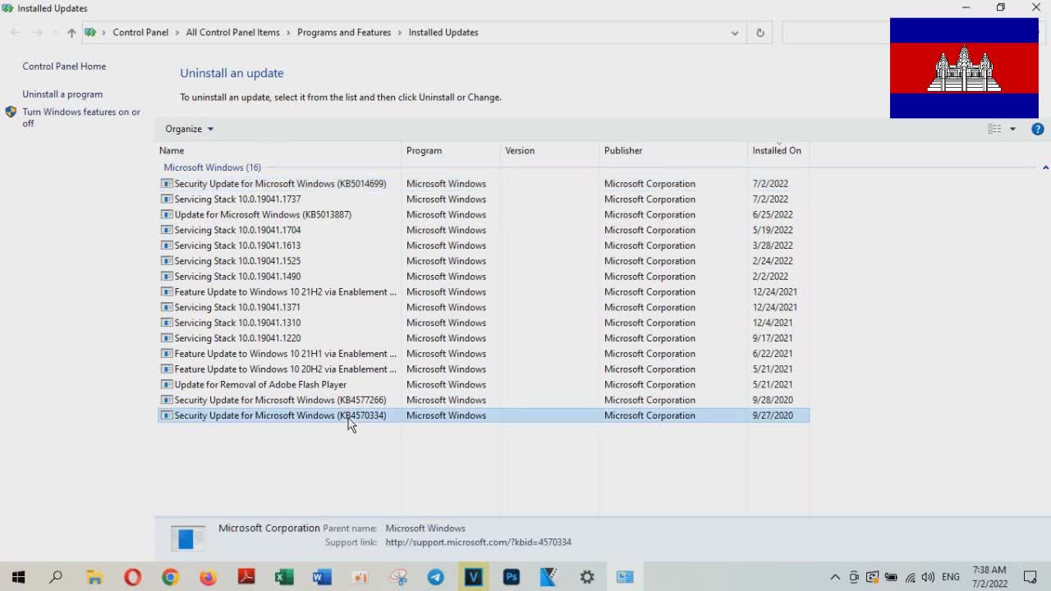The width and height of the screenshot is (1051, 591).
Task: Sort by Installed On column header
Action: click(x=778, y=151)
